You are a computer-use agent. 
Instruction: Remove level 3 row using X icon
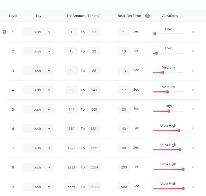tap(193, 71)
